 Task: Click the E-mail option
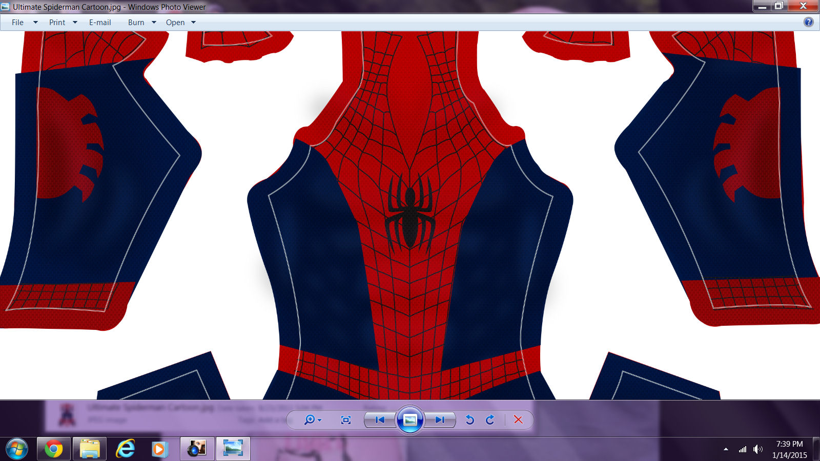(100, 23)
